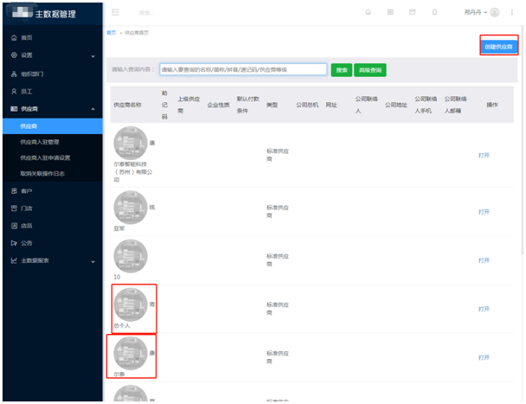Click the 员工 person sidebar icon
526x404 pixels.
coord(14,92)
